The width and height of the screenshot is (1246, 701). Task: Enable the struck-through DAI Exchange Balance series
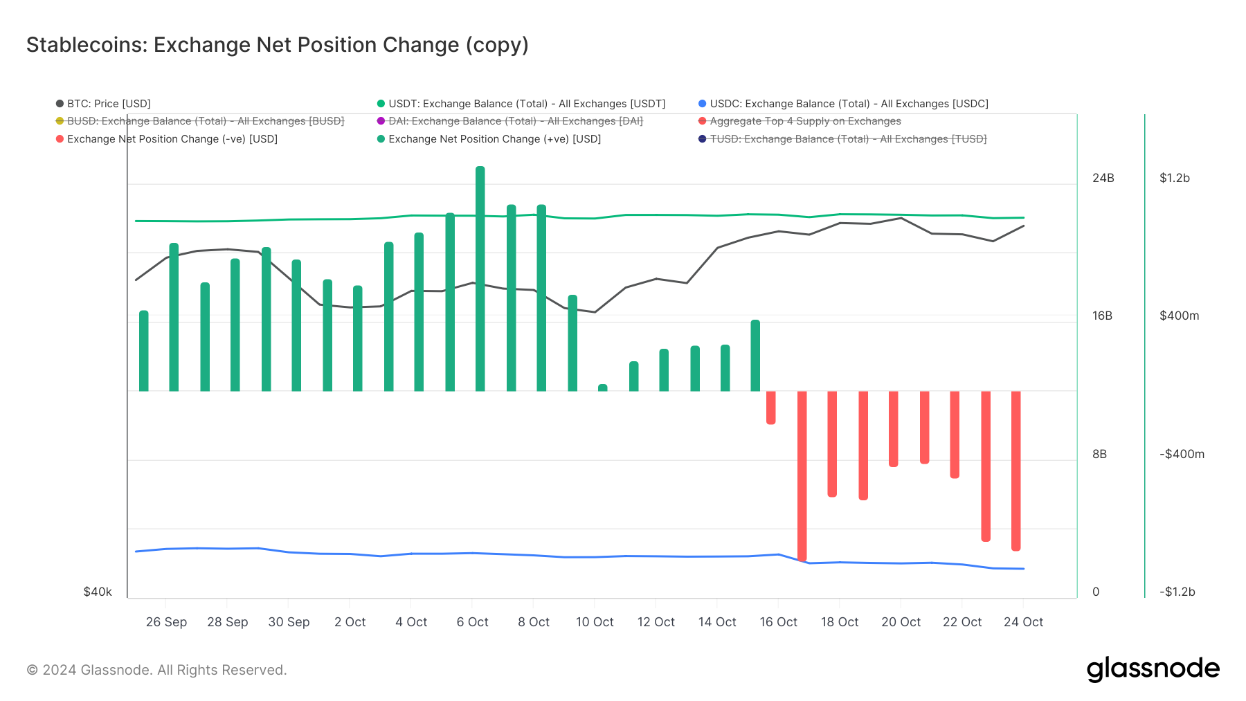[515, 121]
